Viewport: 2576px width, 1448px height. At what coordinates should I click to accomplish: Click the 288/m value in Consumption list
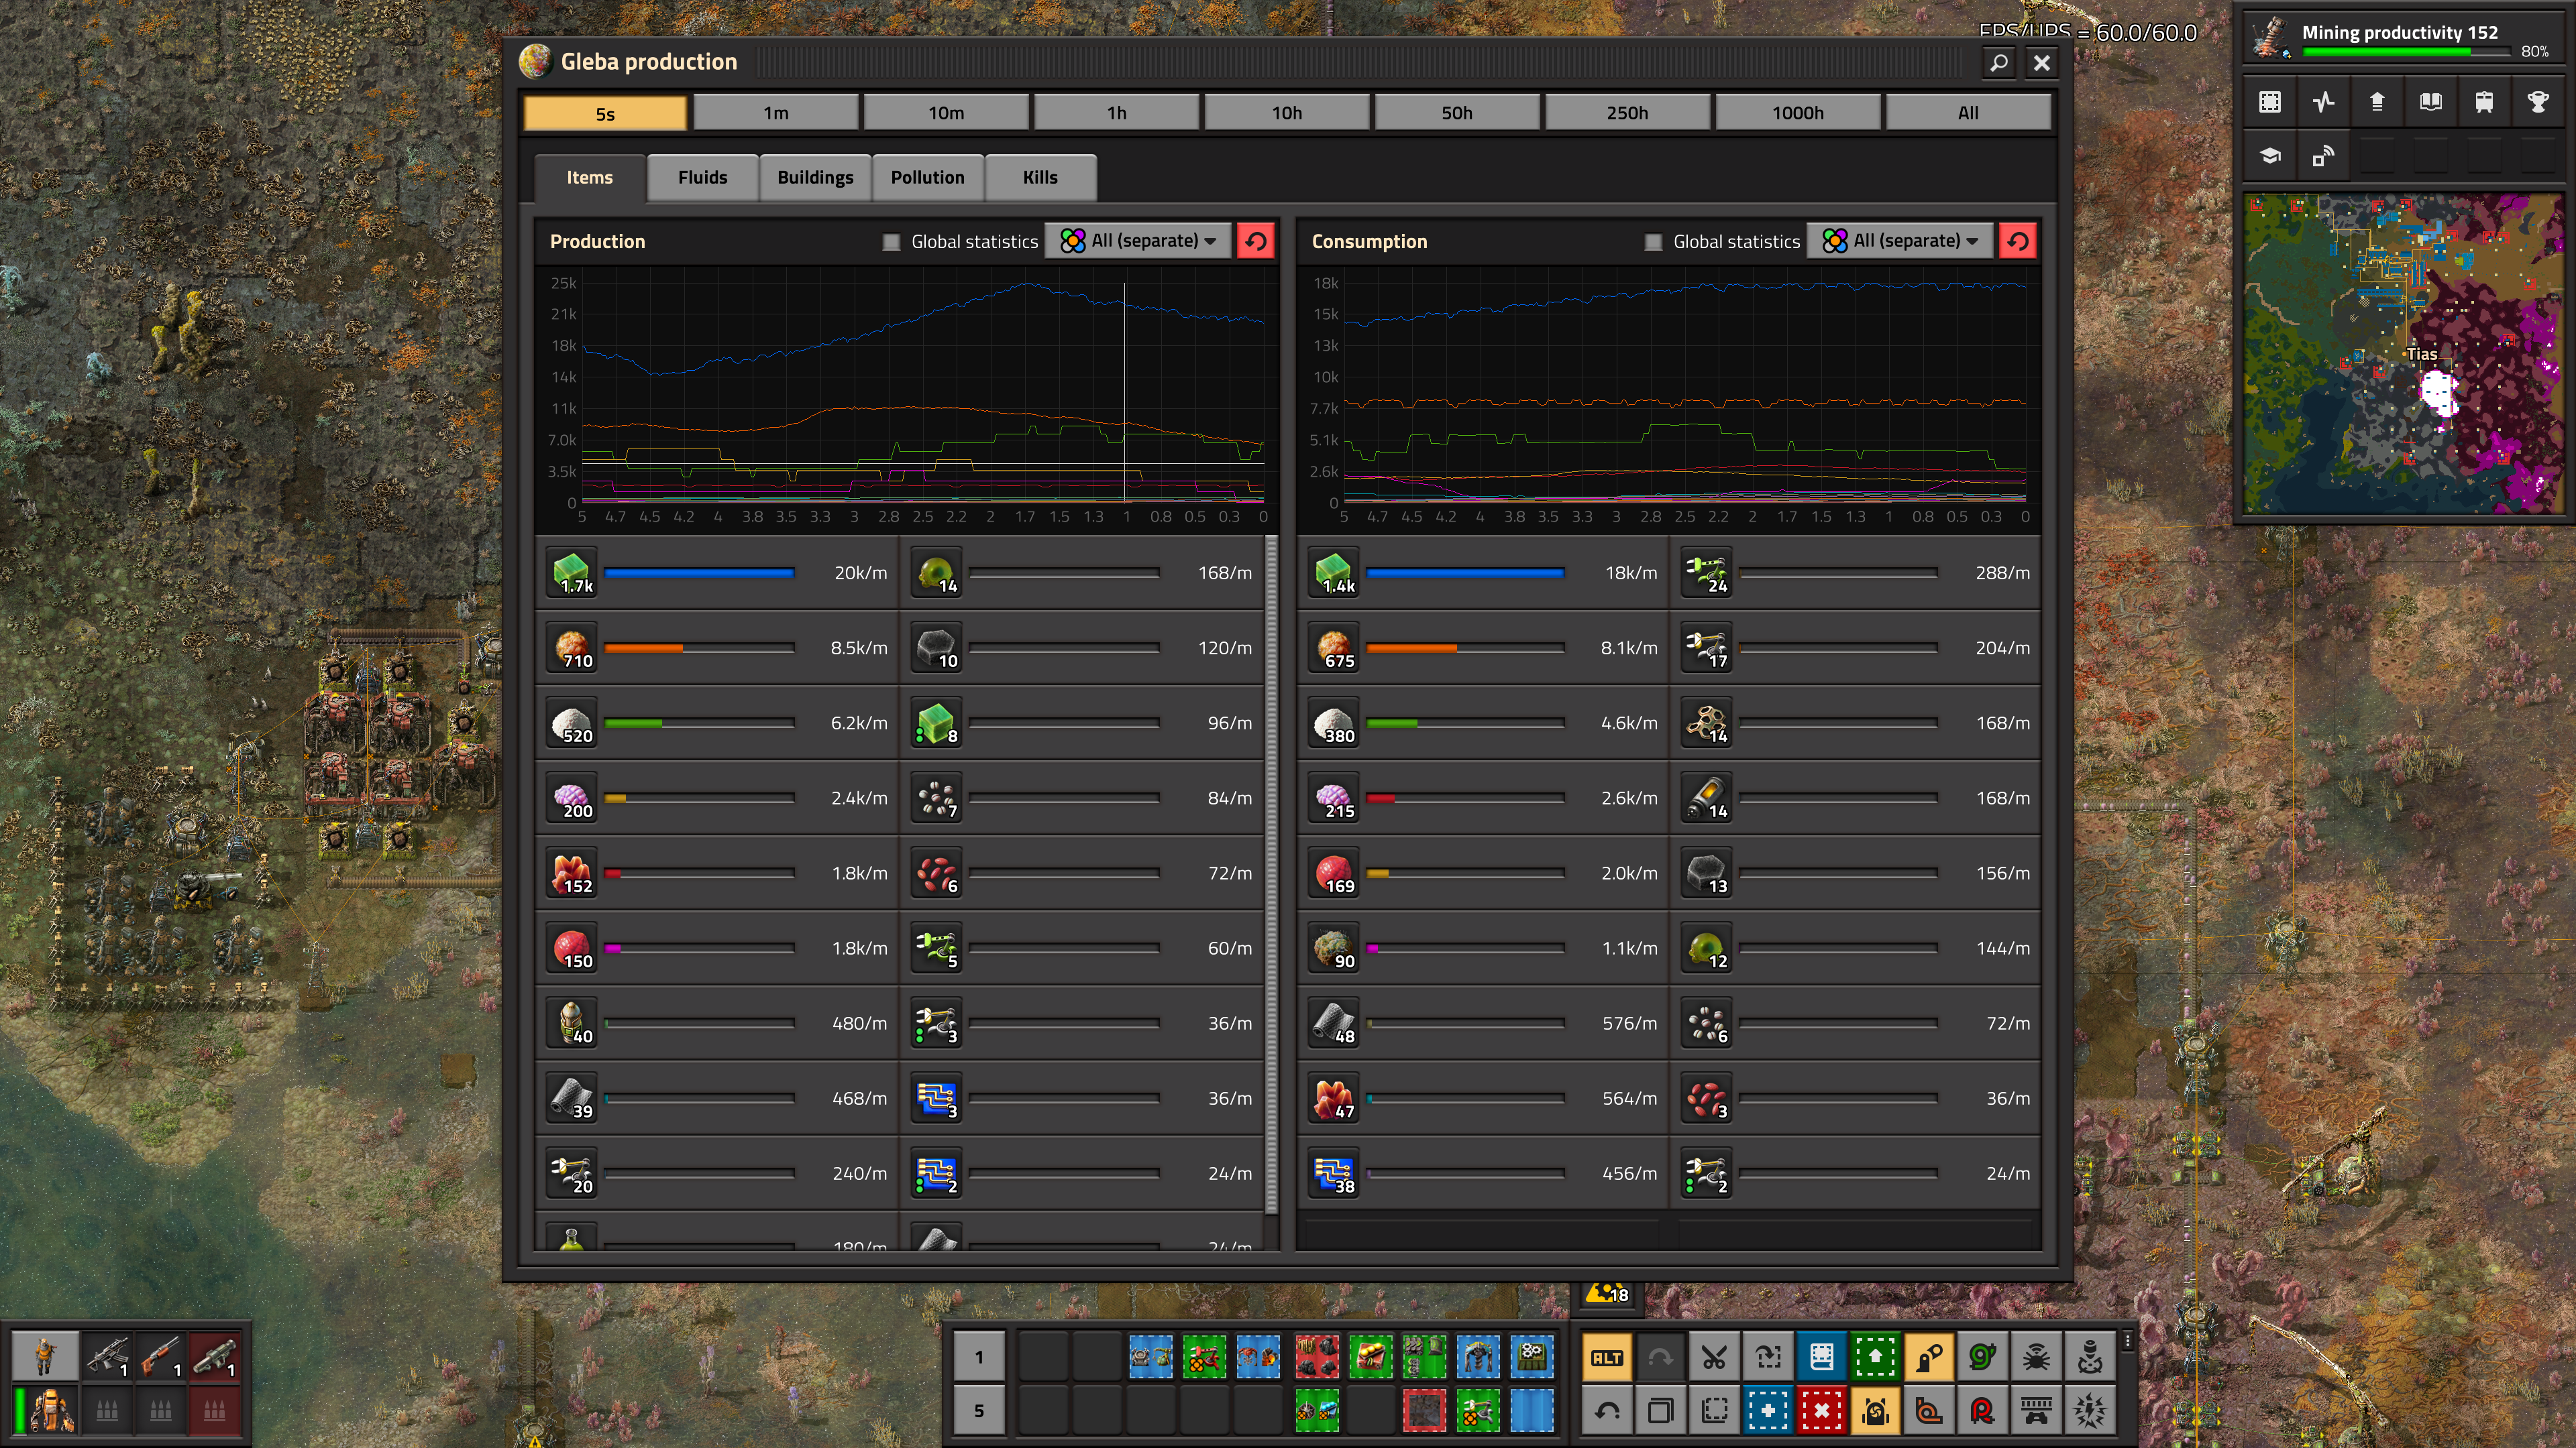[x=2003, y=574]
